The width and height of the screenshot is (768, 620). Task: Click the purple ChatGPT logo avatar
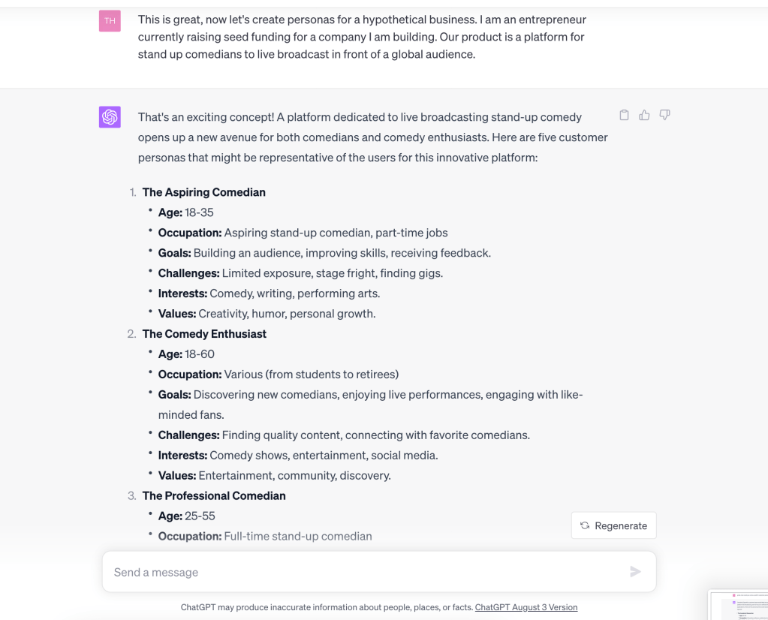110,117
